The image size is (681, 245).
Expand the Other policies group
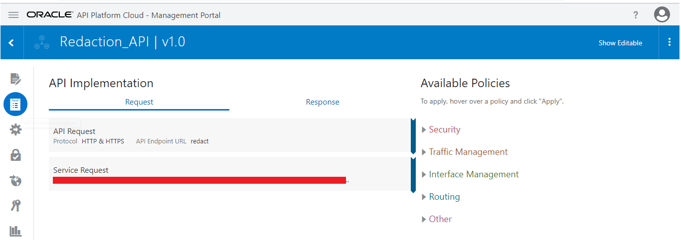click(437, 219)
